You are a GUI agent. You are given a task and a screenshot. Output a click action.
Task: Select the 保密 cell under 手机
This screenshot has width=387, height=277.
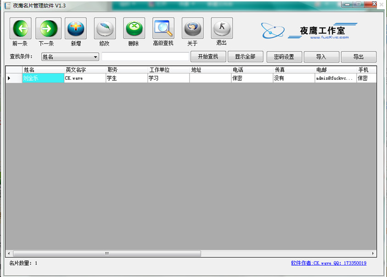tap(366, 78)
